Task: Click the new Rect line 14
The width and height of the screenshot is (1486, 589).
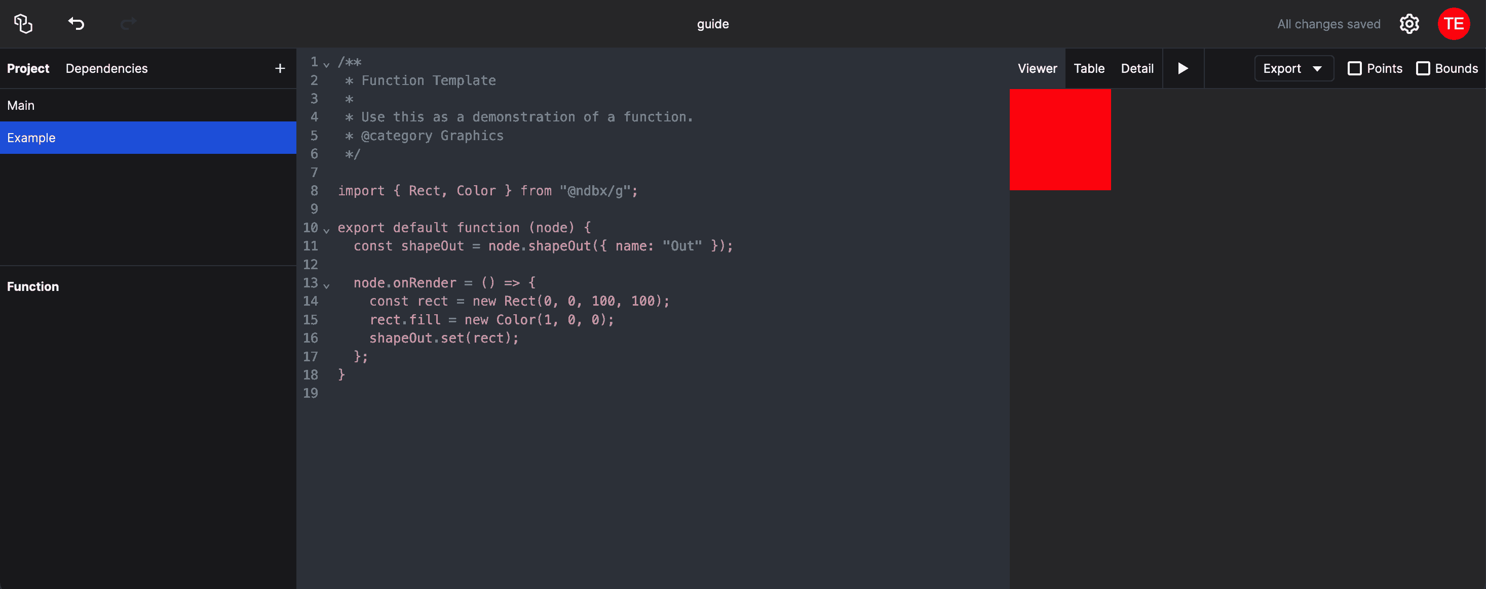Action: [519, 302]
